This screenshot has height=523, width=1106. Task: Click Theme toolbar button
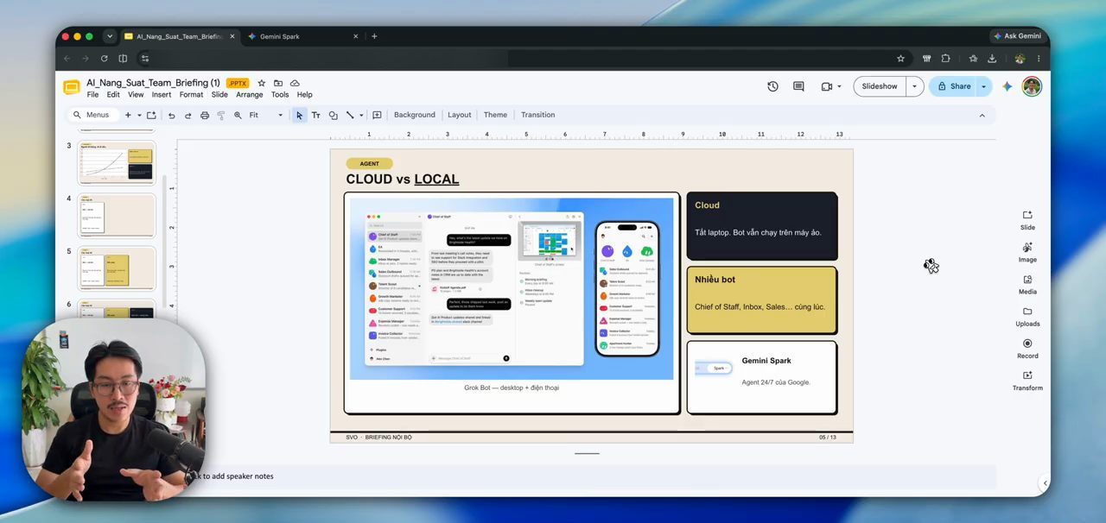(x=495, y=115)
